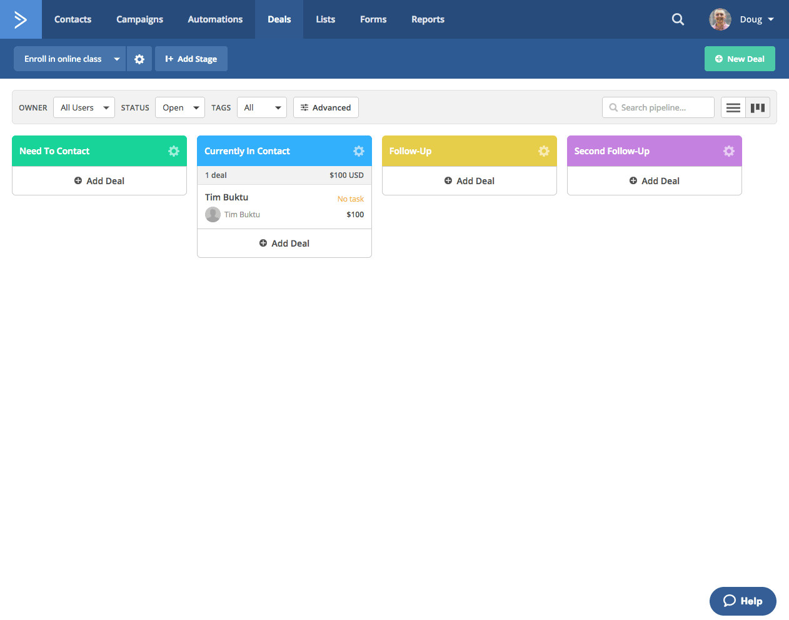Open the Reports menu
789x620 pixels.
tap(428, 19)
